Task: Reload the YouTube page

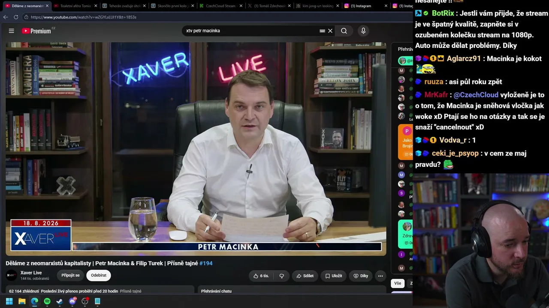Action: click(16, 17)
